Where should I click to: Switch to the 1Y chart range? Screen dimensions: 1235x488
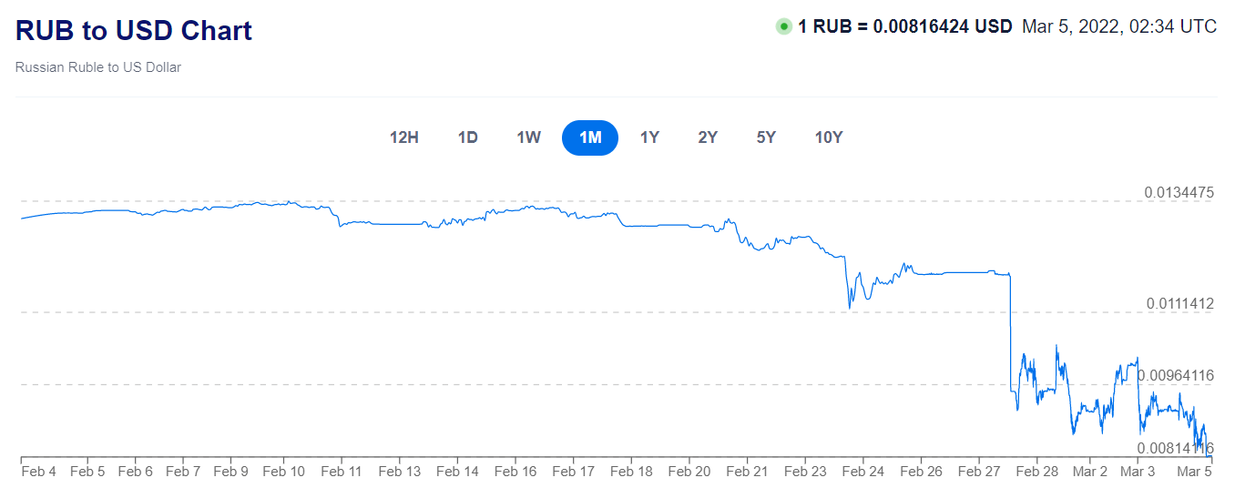[x=649, y=137]
